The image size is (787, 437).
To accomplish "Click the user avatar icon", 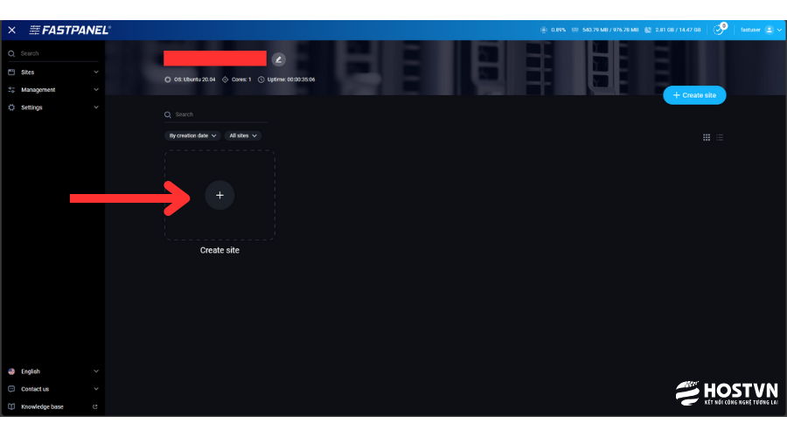I will click(769, 30).
